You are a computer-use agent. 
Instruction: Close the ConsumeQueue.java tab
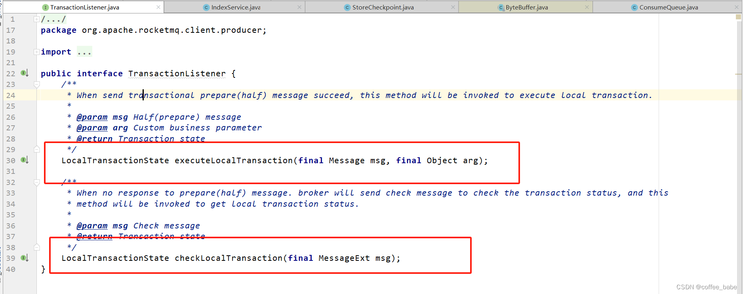(x=737, y=7)
